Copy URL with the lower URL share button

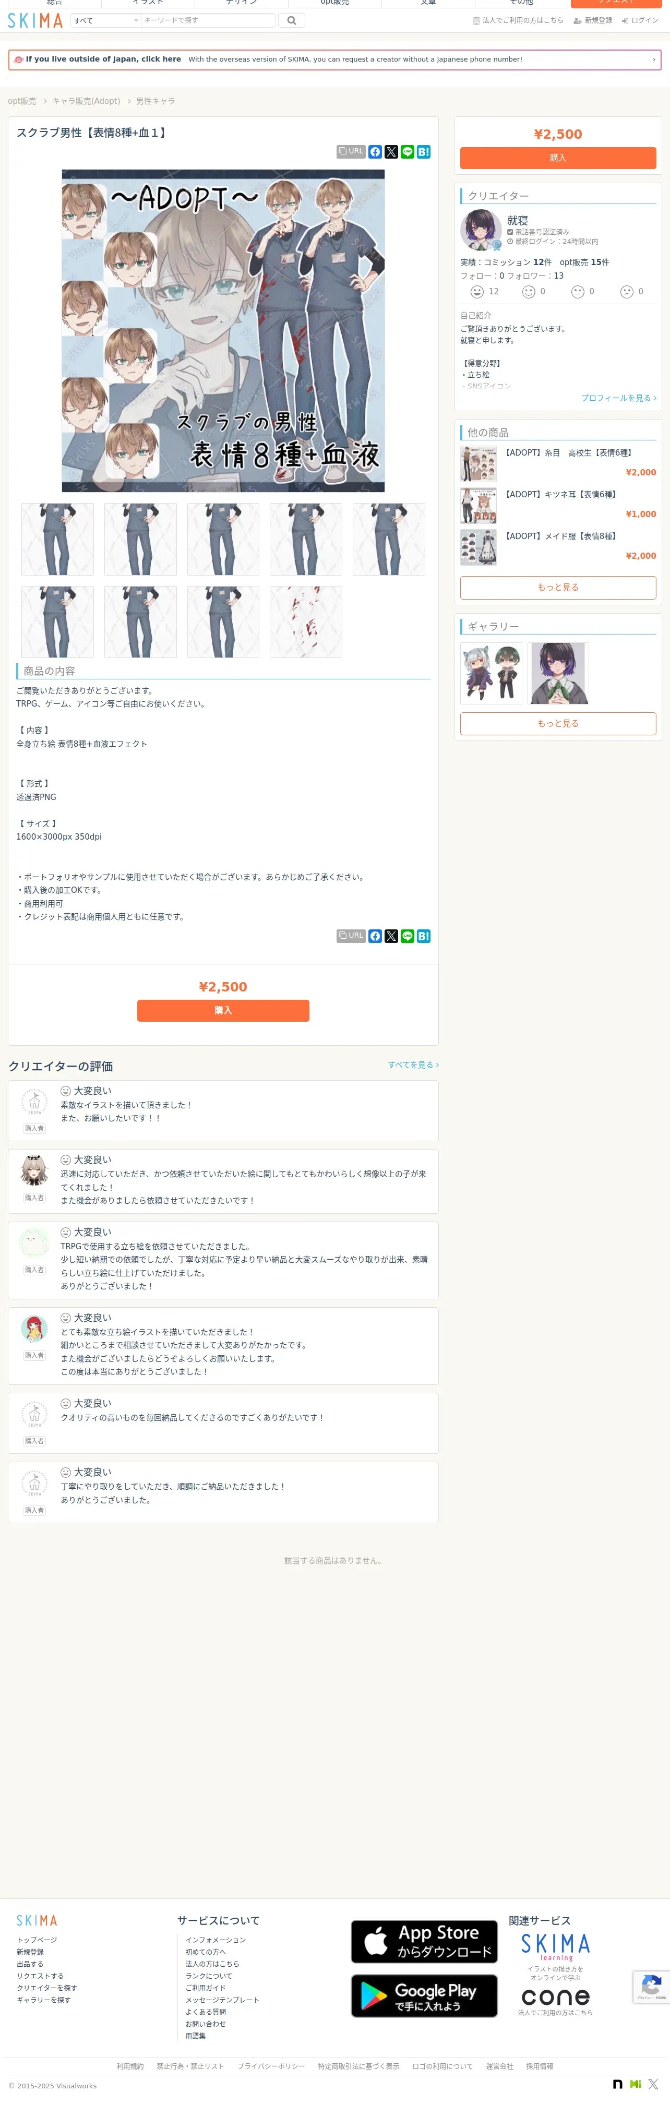(x=351, y=936)
